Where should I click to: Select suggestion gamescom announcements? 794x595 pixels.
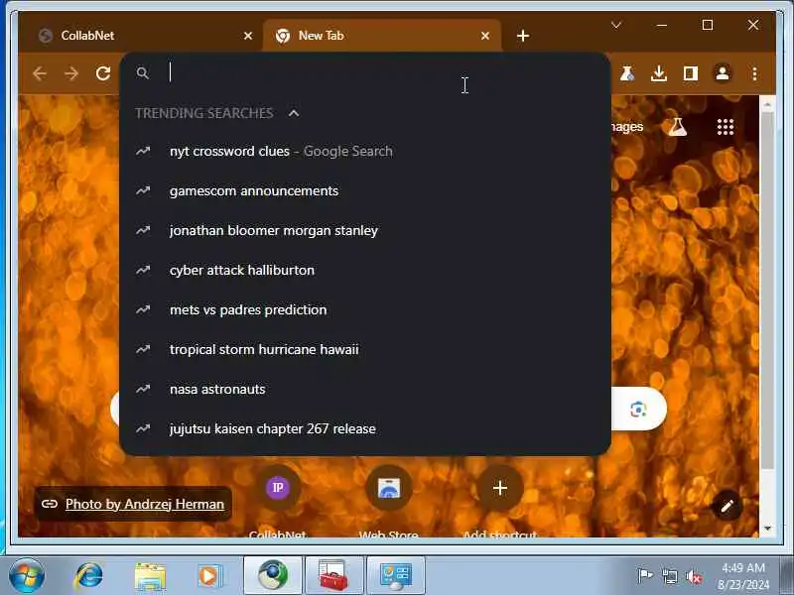(364, 190)
